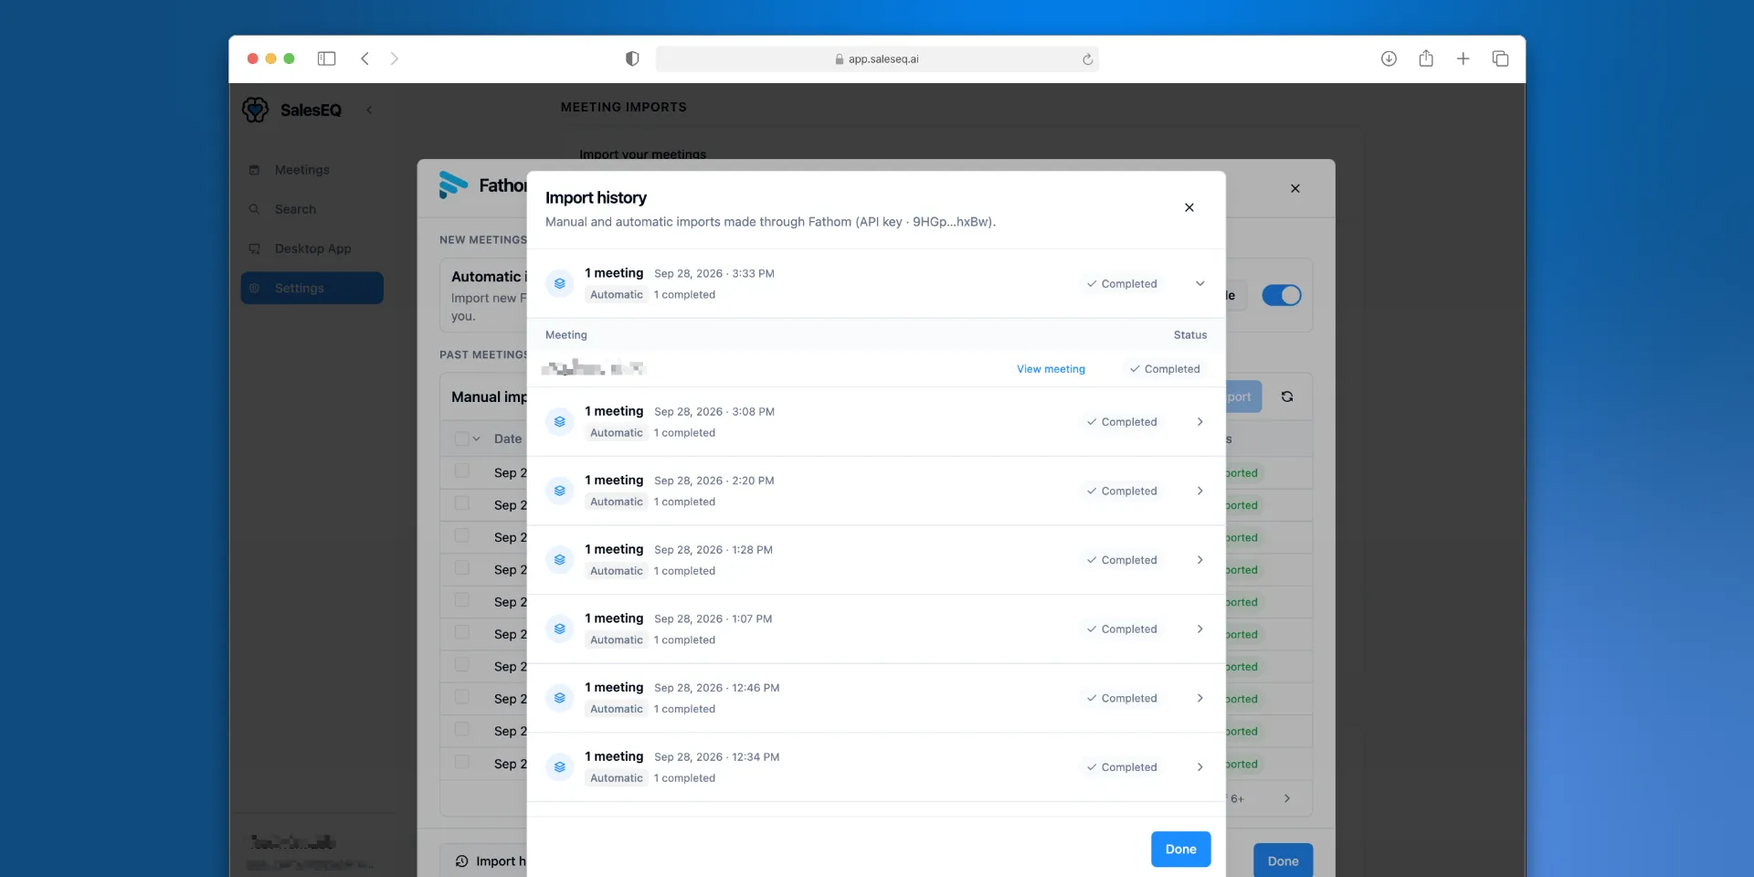Viewport: 1754px width, 877px height.
Task: Expand the 1:07 PM import entry
Action: (x=1199, y=629)
